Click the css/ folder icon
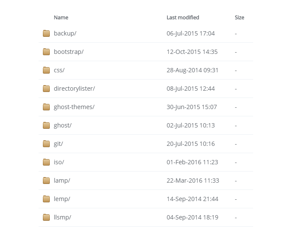The height and width of the screenshot is (228, 287). tap(46, 70)
